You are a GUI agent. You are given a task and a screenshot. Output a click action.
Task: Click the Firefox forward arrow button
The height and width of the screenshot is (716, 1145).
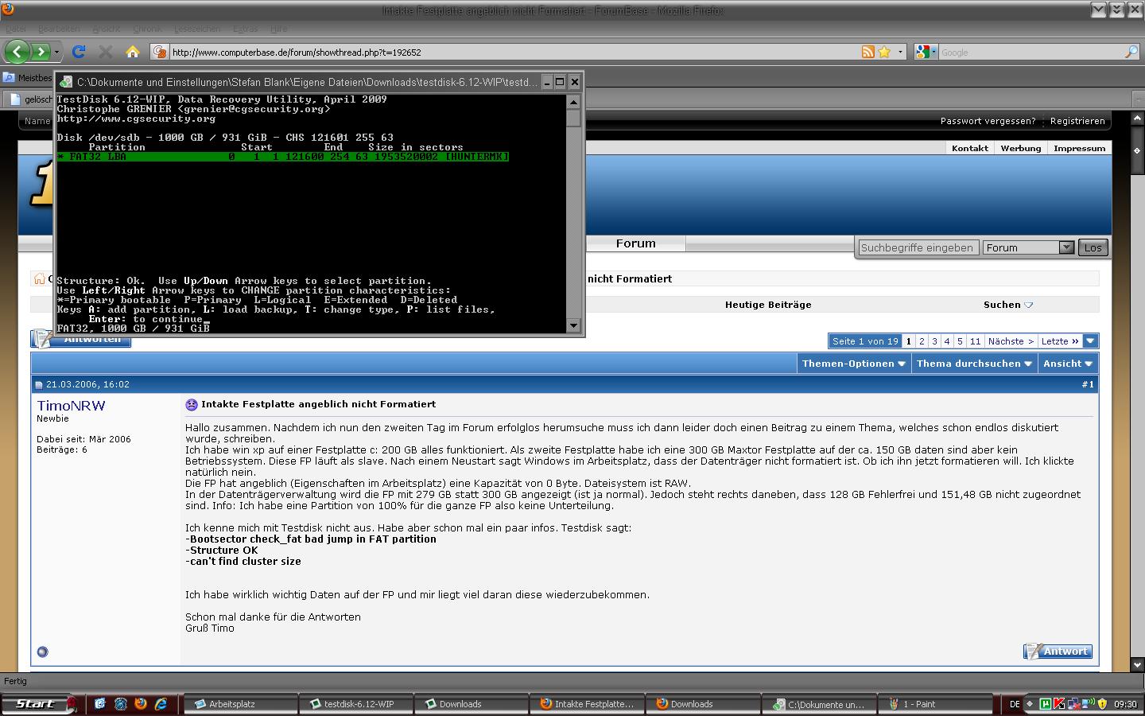click(x=41, y=52)
